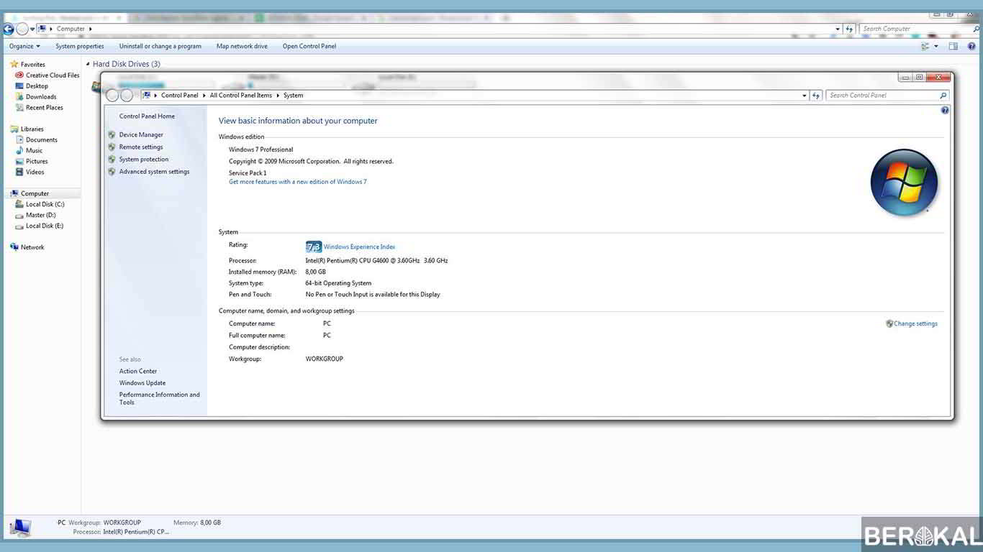The height and width of the screenshot is (552, 983).
Task: Go back in the Computer Explorer window
Action: tap(8, 29)
